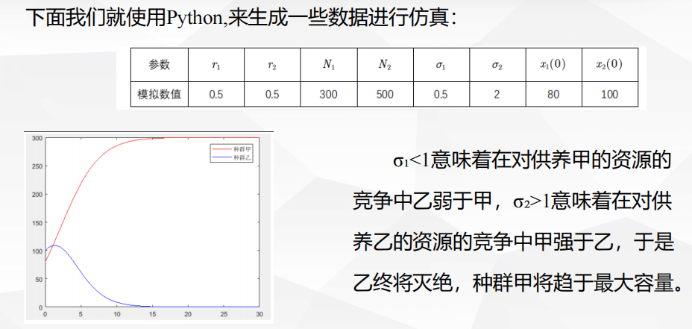Click the 10 tick on chart x-axis
692x329 pixels.
(x=116, y=314)
